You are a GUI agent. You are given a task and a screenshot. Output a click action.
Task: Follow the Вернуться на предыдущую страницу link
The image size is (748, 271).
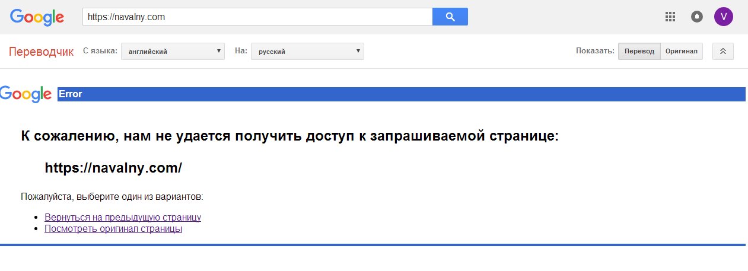123,218
